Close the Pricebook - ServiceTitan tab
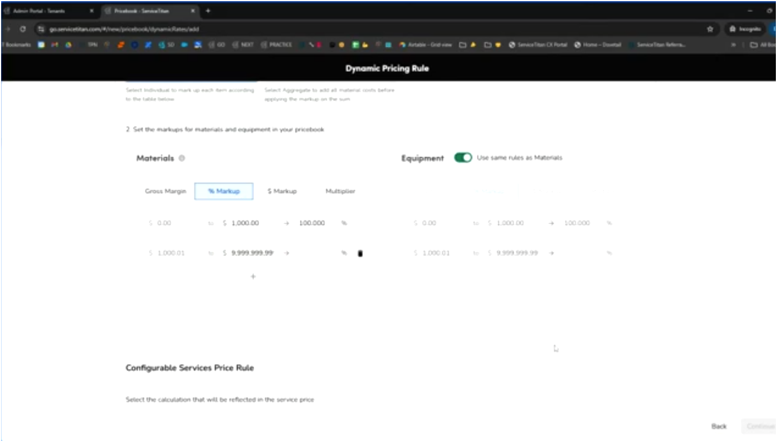The height and width of the screenshot is (442, 777). [x=193, y=11]
